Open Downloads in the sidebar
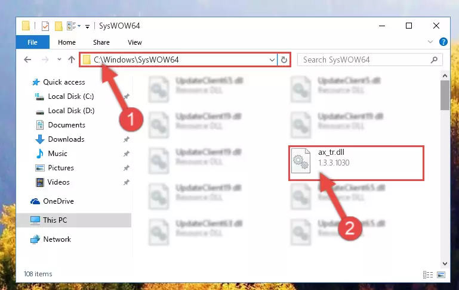This screenshot has width=459, height=290. 60,139
